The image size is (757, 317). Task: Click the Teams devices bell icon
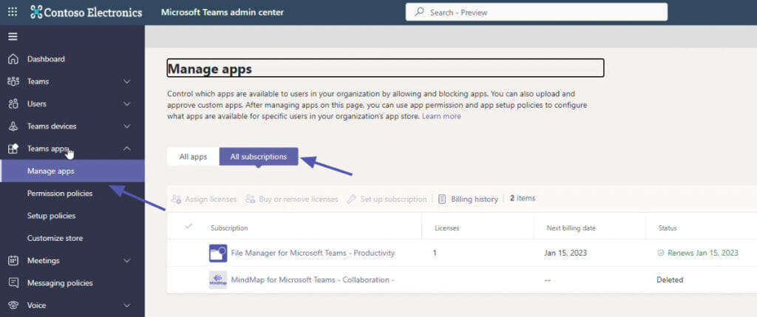(x=13, y=126)
